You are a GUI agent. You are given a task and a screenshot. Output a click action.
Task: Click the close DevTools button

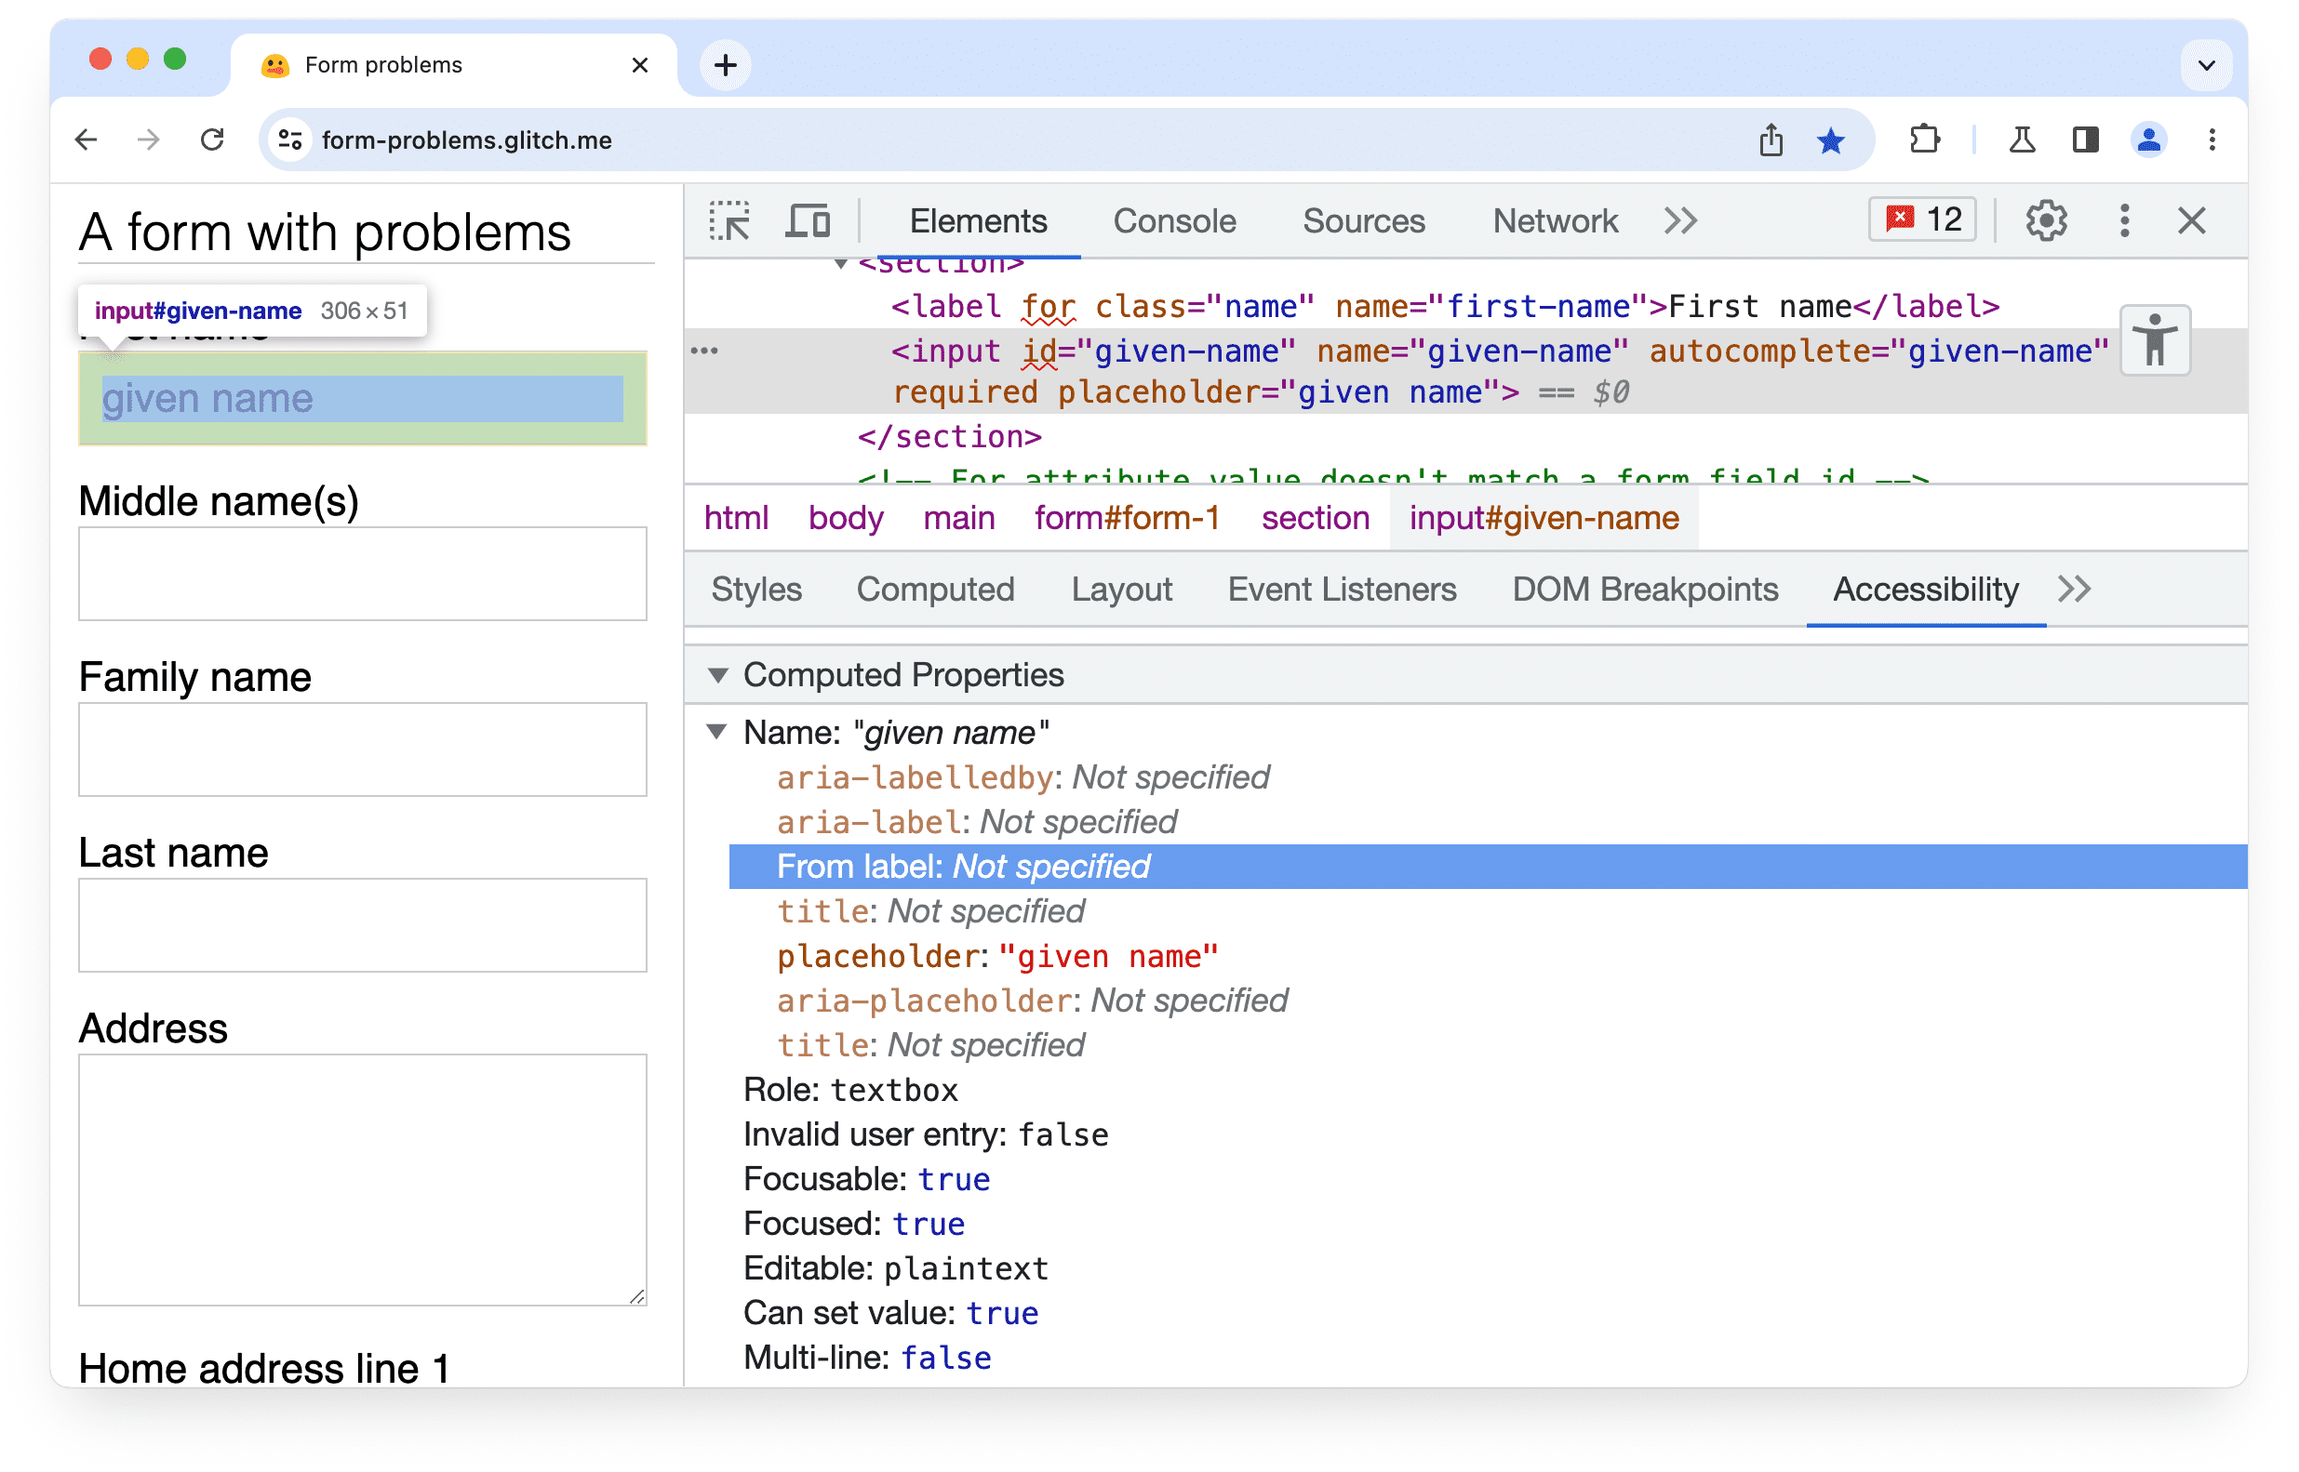pyautogui.click(x=2192, y=219)
